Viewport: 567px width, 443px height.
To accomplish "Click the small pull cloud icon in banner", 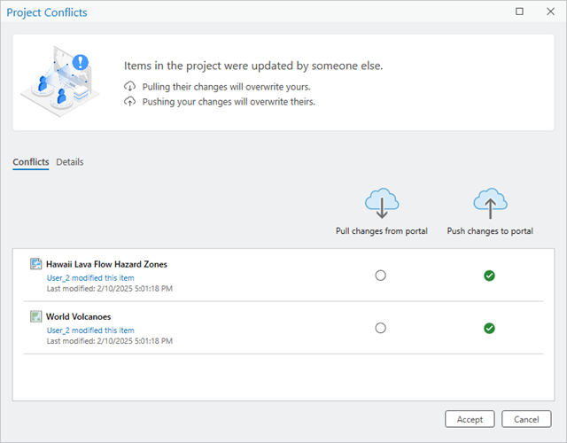I will coord(130,87).
